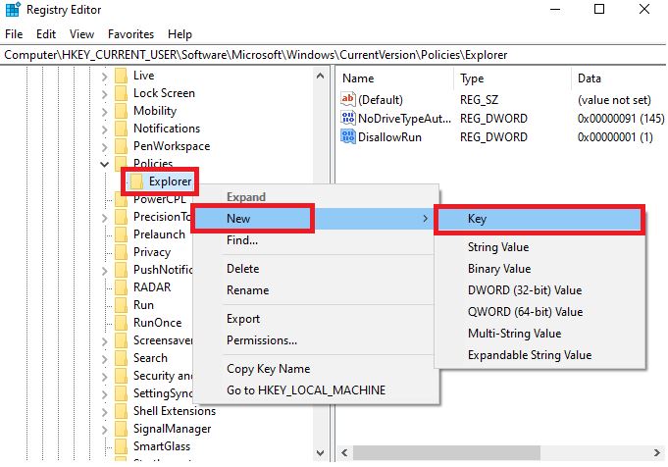Click the Lock Screen folder icon
668x467 pixels.
121,93
